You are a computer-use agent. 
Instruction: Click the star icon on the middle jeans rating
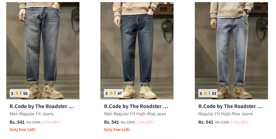[111, 93]
